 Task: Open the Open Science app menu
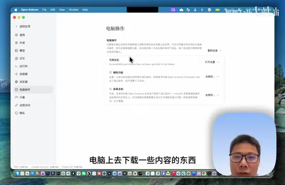30,10
